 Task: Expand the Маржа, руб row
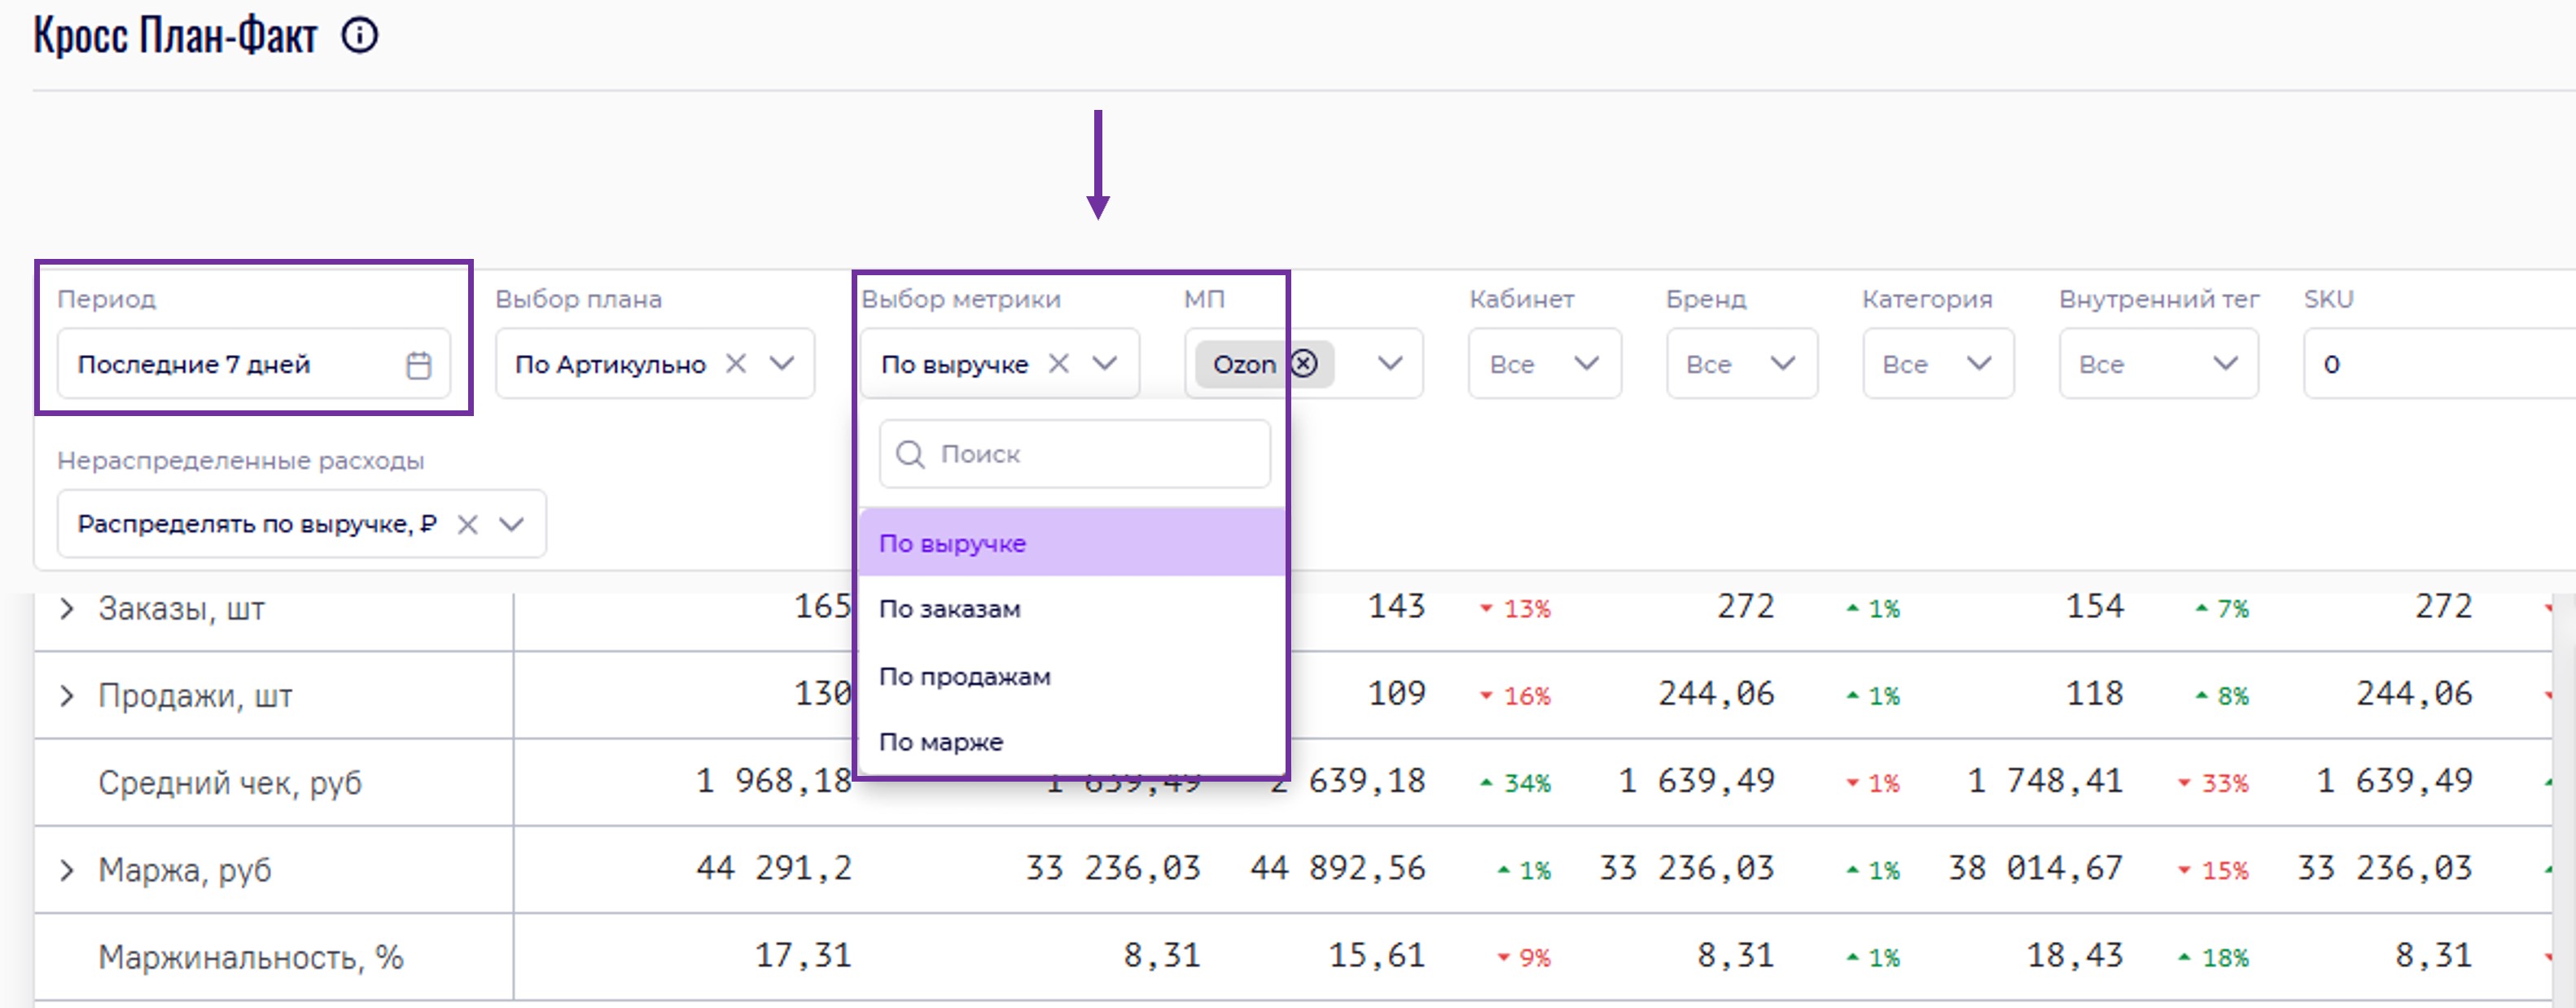tap(67, 870)
